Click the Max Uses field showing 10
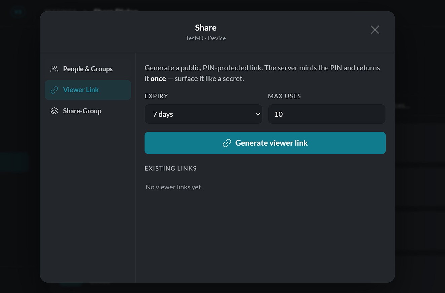Image resolution: width=445 pixels, height=293 pixels. point(327,114)
